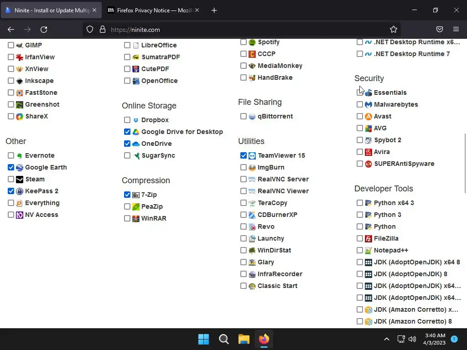Screen dimensions: 467x350
Task: Click the Classic Start label
Action: tap(278, 286)
